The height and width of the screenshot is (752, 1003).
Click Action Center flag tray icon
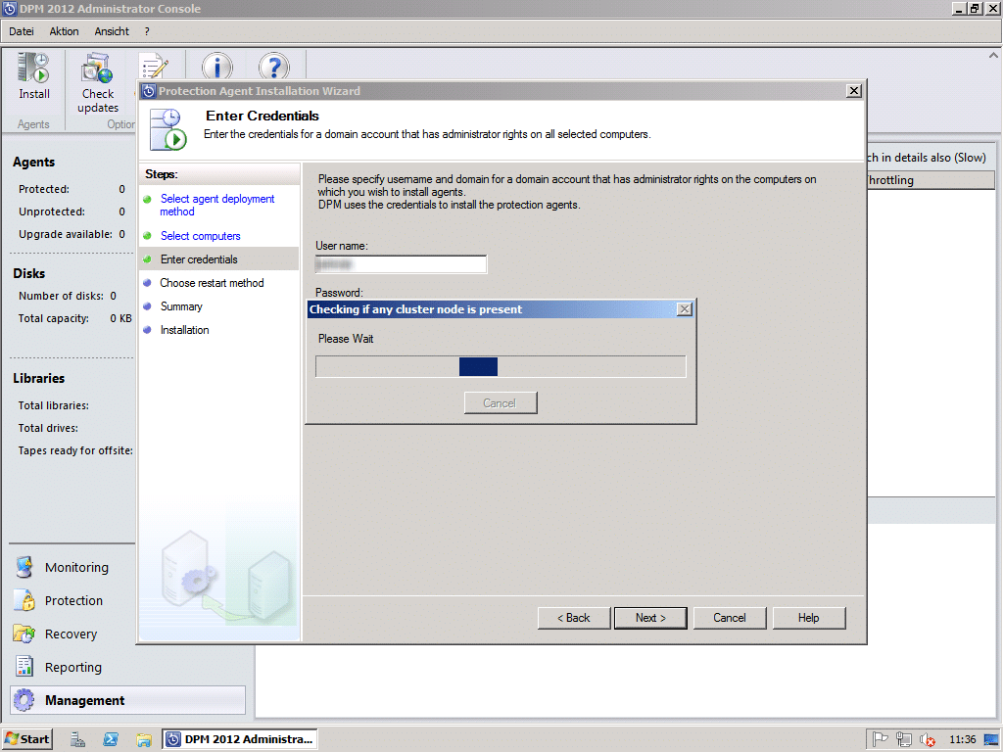point(881,740)
